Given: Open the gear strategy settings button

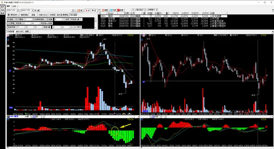Looking at the screenshot, I should pos(13,15).
